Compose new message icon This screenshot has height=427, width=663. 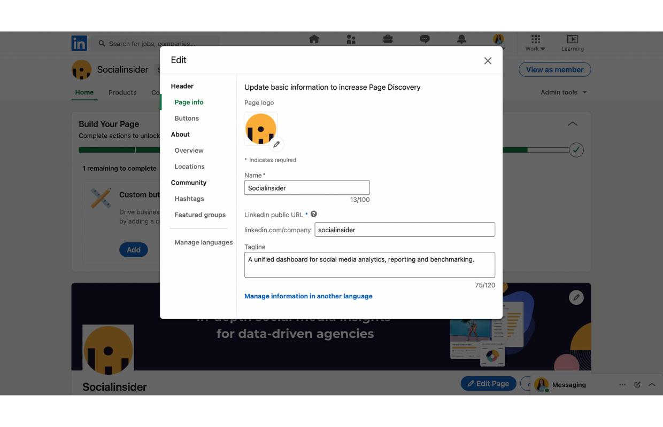coord(637,385)
